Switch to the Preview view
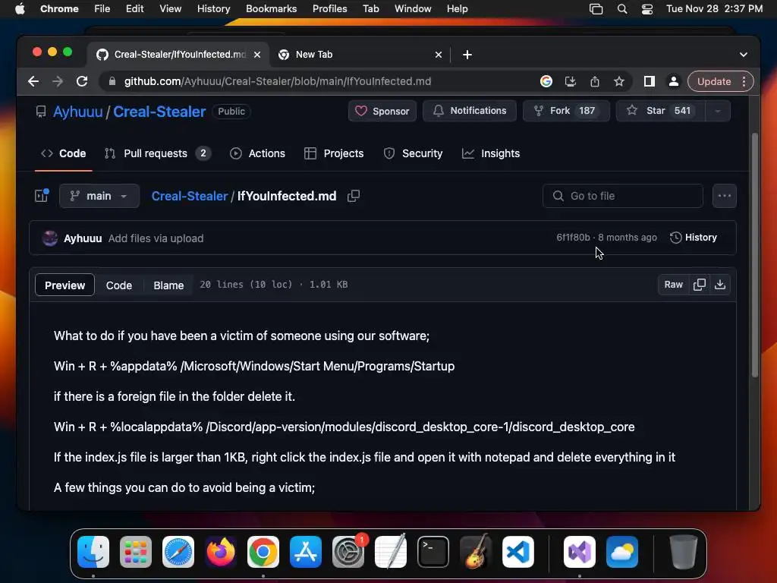The width and height of the screenshot is (777, 583). [65, 285]
